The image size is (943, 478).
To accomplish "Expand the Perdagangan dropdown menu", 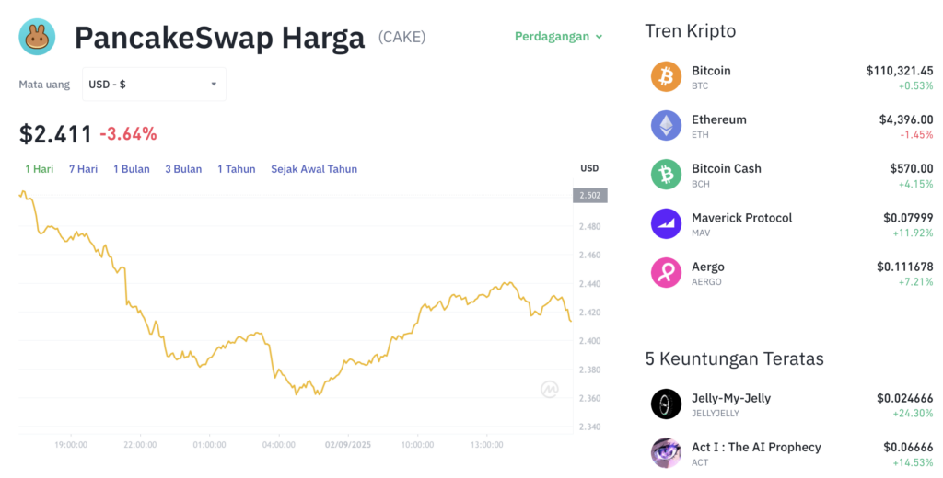I will (x=559, y=37).
